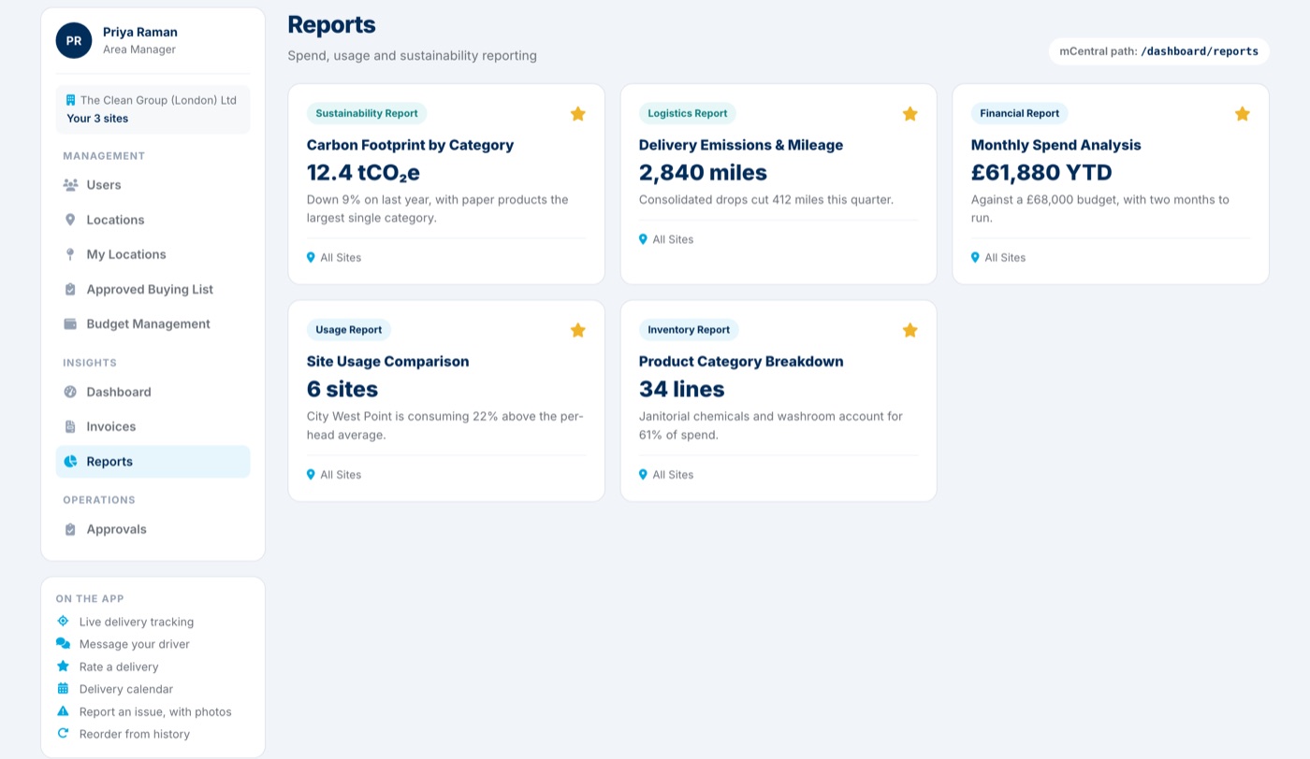This screenshot has width=1310, height=759.
Task: Click The Clean Group (London) Ltd company box
Action: (153, 109)
